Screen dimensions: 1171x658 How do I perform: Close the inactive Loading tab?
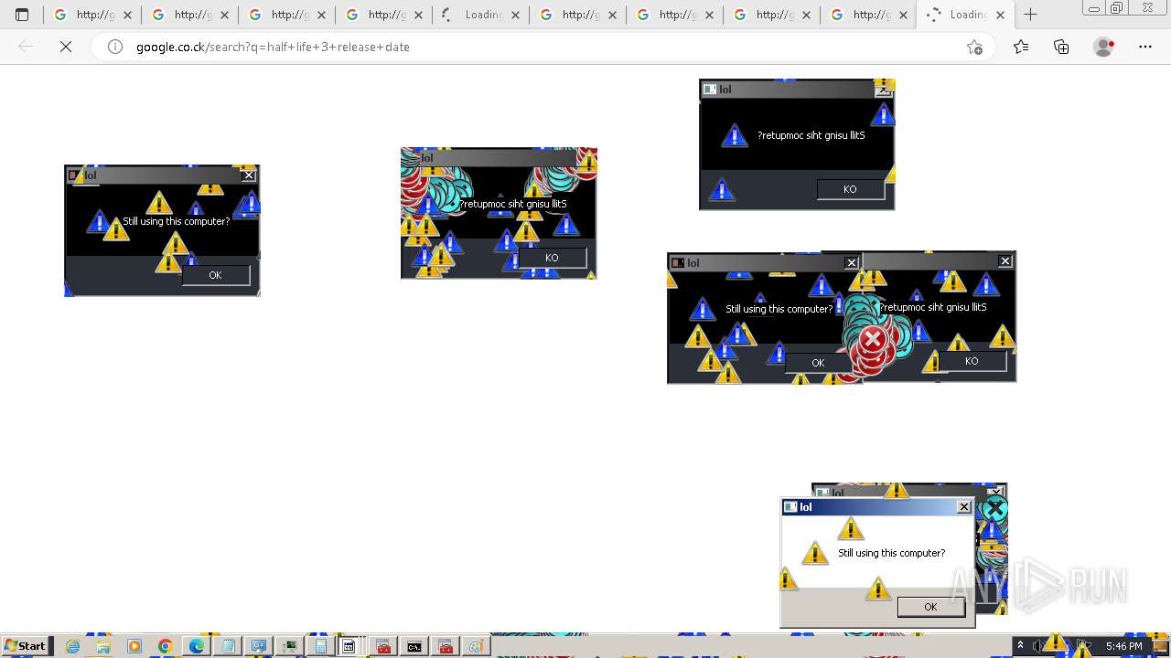pyautogui.click(x=515, y=15)
